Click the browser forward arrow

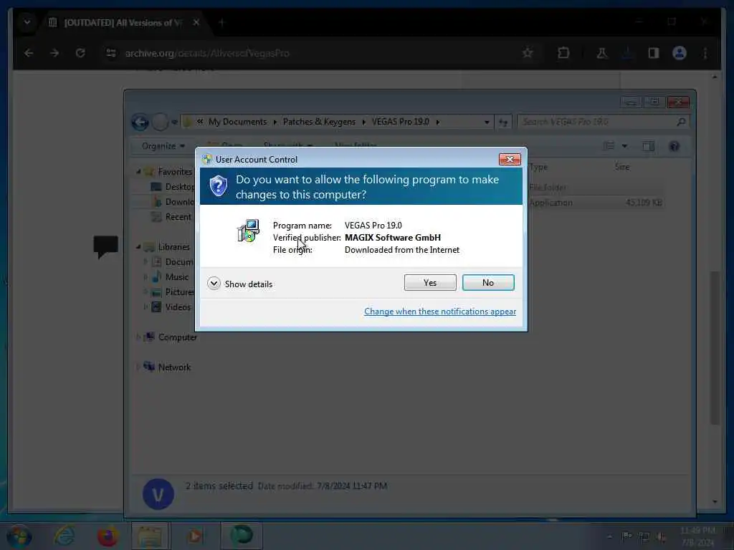pyautogui.click(x=54, y=53)
